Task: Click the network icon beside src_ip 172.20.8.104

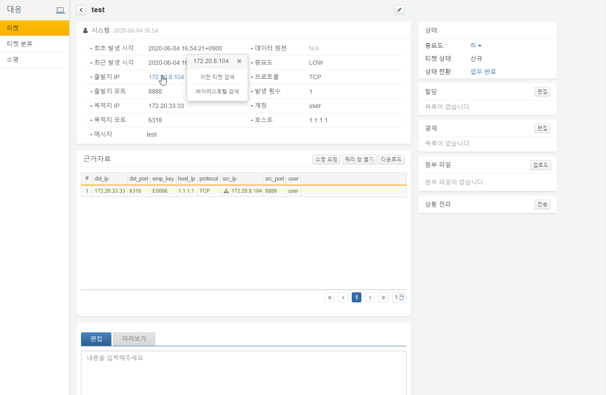Action: point(226,191)
